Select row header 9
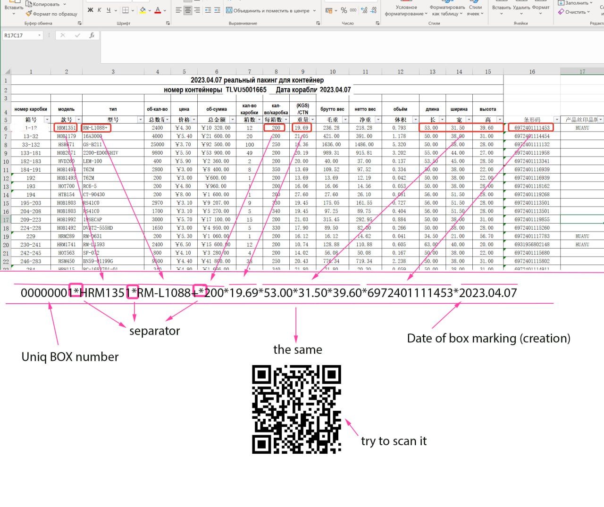The image size is (604, 507). tap(6, 153)
